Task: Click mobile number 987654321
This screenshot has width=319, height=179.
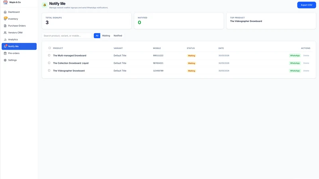Action: [x=158, y=63]
